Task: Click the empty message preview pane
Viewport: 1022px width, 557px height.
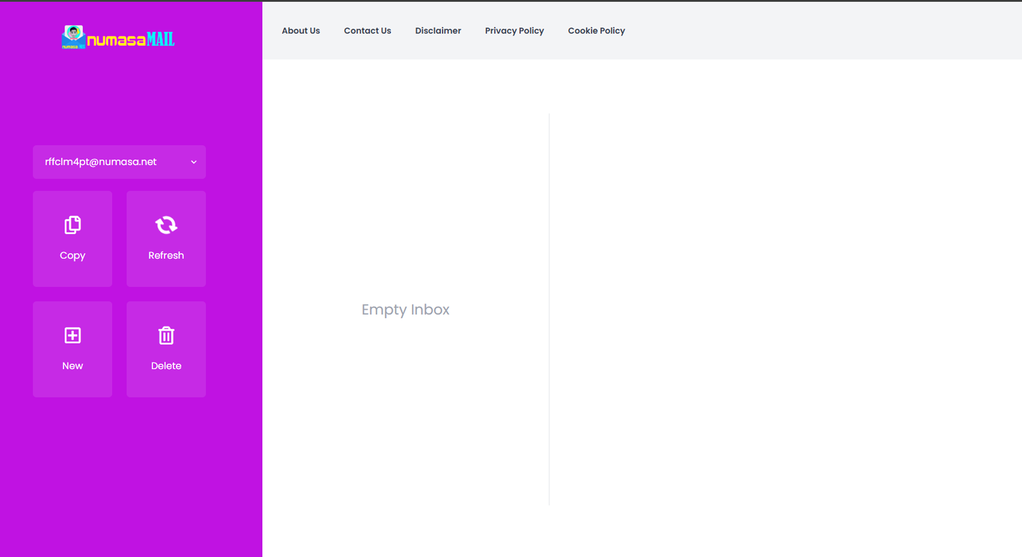Action: coord(785,309)
